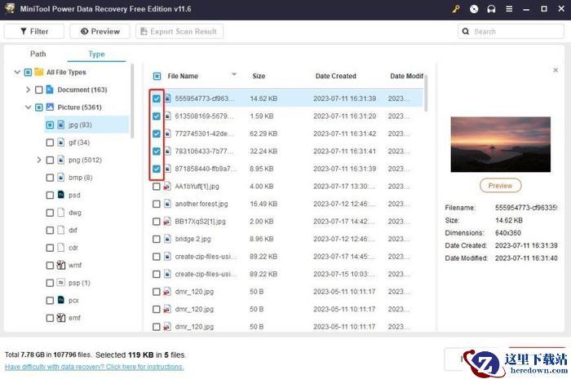Image resolution: width=571 pixels, height=379 pixels.
Task: Close the preview panel with X
Action: coord(555,70)
